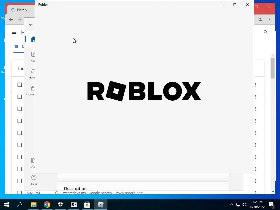Open actions menu for topmost history entry
280x210 pixels.
click(x=256, y=85)
